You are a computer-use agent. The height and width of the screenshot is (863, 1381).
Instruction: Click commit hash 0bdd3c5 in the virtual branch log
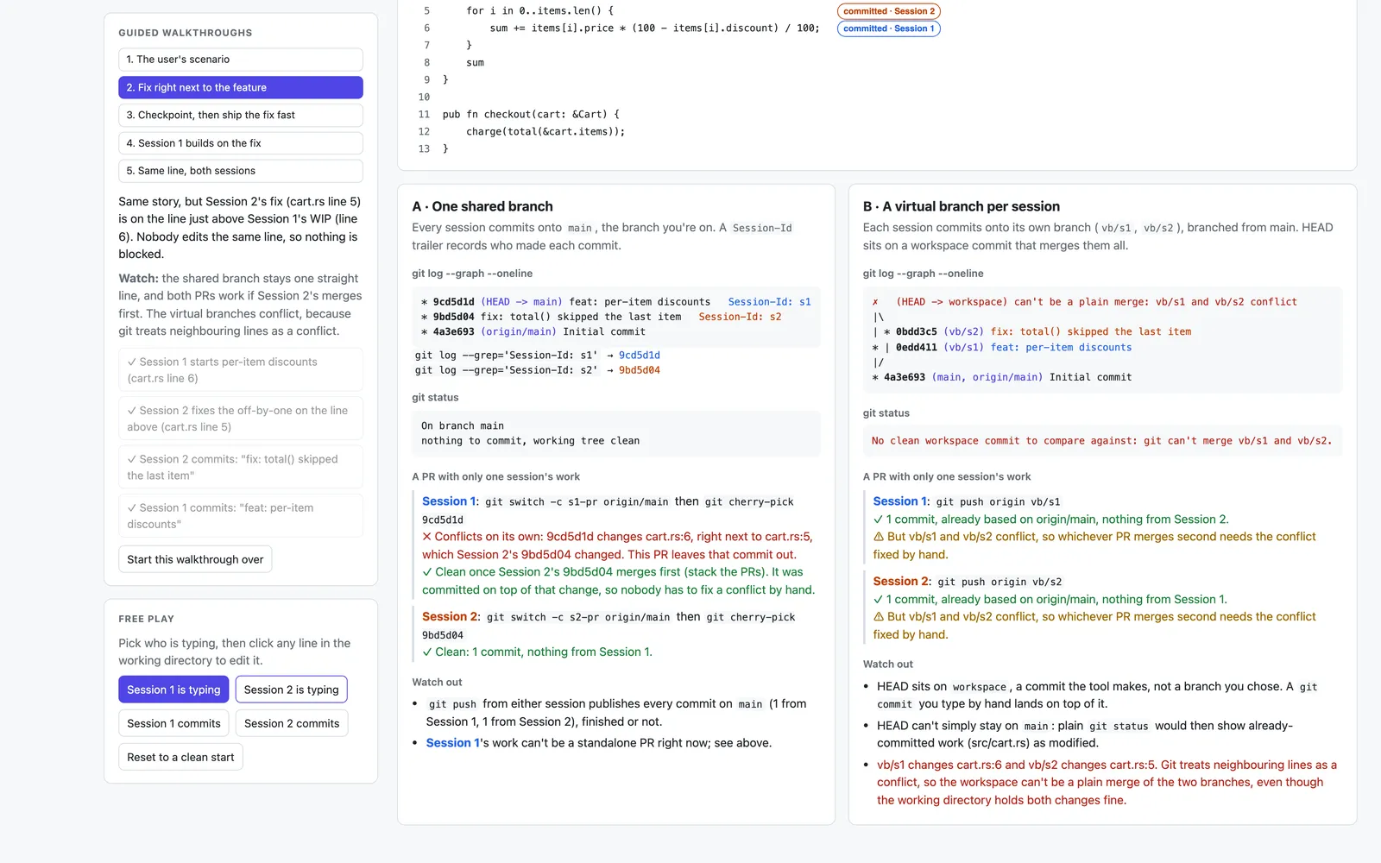tap(916, 331)
